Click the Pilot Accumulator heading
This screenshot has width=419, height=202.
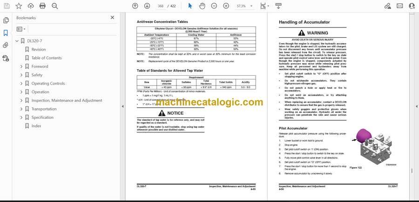pyautogui.click(x=293, y=129)
